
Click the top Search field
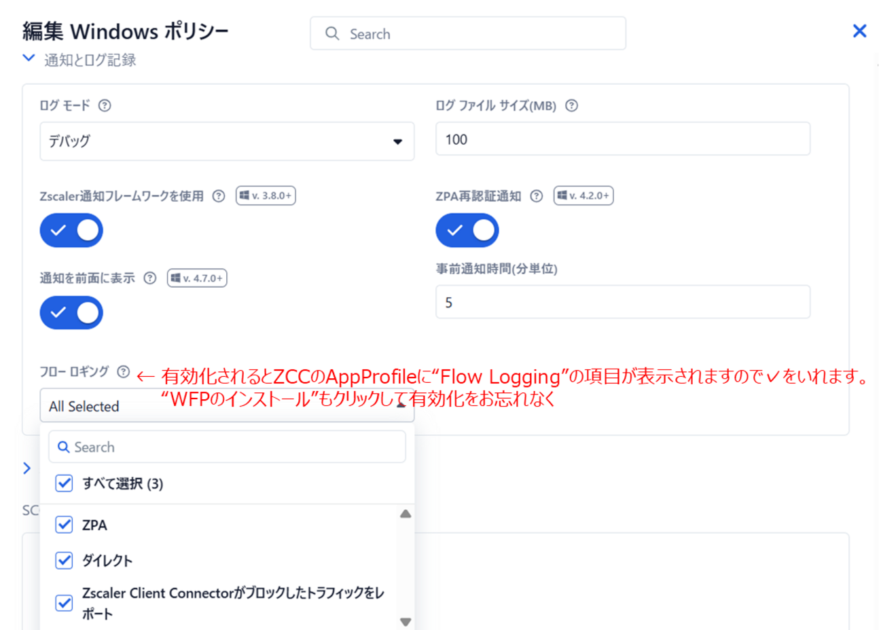click(x=468, y=33)
